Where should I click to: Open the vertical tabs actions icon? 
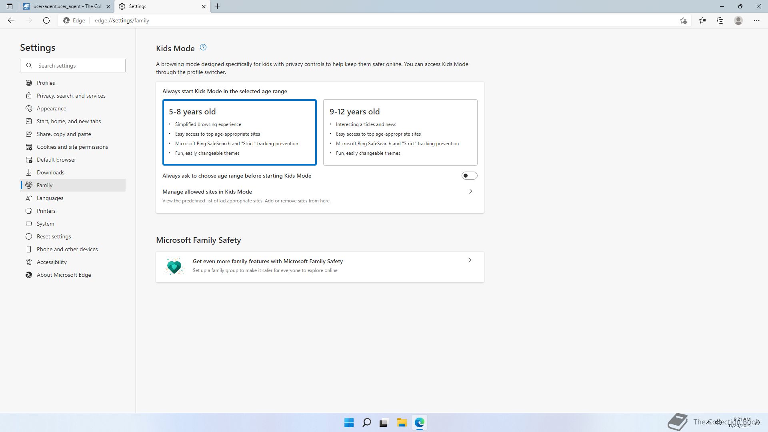10,6
